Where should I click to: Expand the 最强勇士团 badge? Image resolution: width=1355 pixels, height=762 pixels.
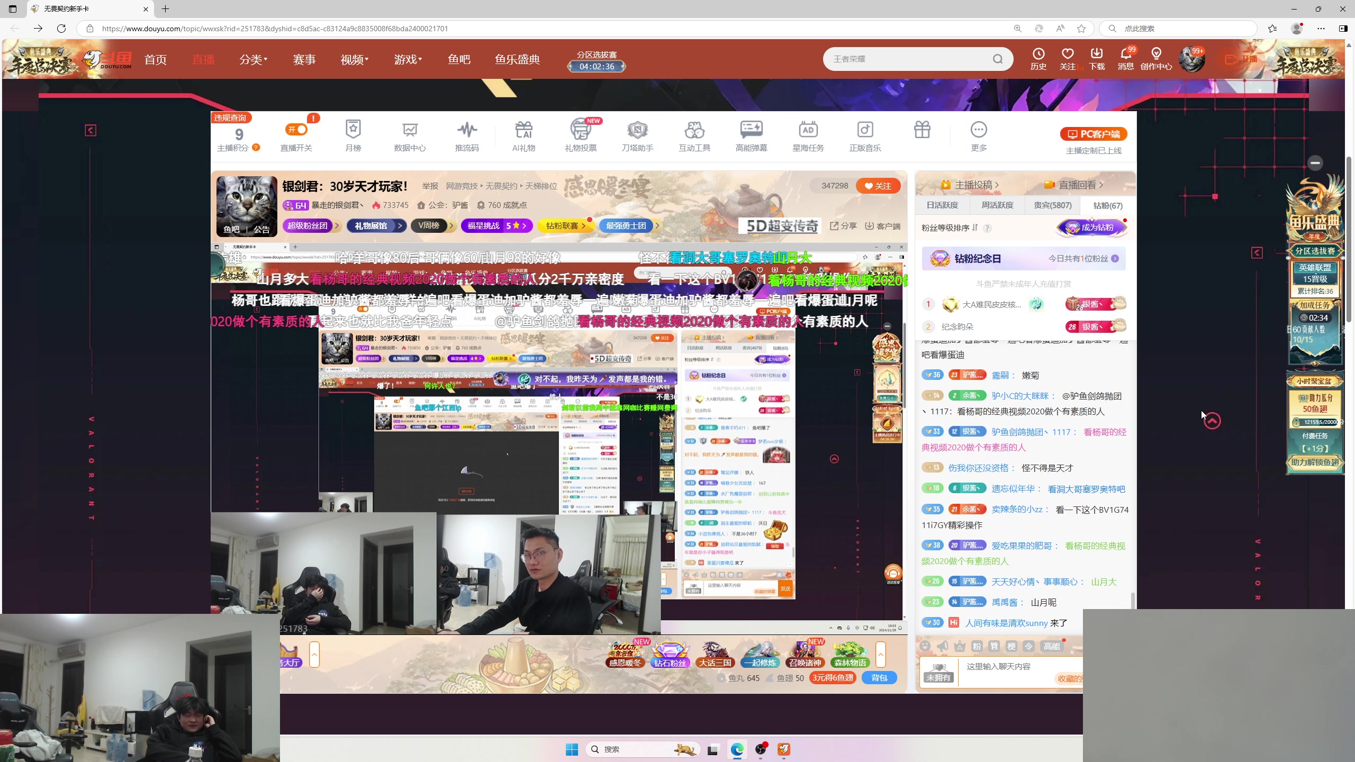pos(630,226)
